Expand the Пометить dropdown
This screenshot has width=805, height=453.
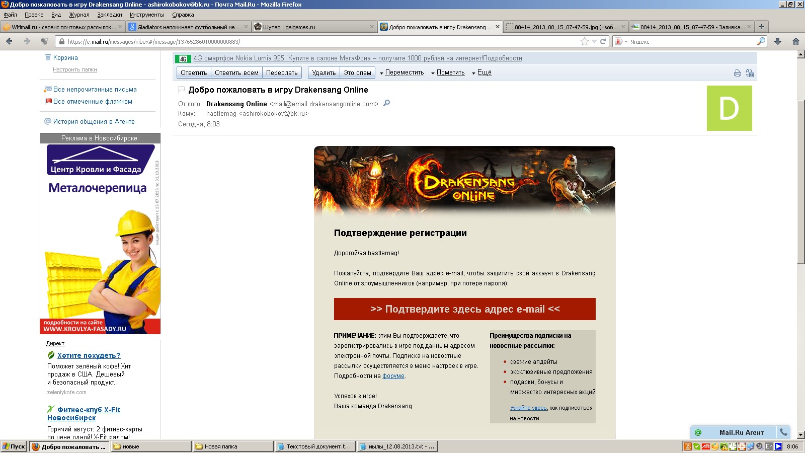(448, 72)
